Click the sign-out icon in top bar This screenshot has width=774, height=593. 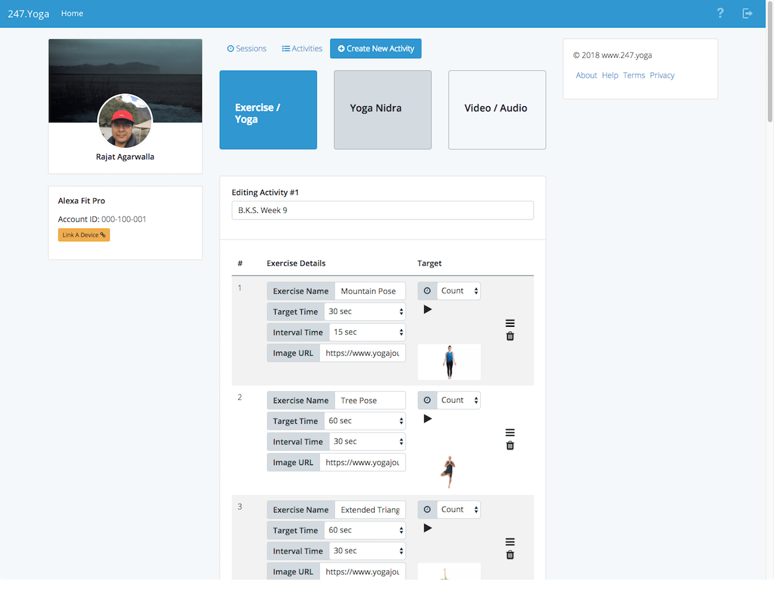(747, 13)
